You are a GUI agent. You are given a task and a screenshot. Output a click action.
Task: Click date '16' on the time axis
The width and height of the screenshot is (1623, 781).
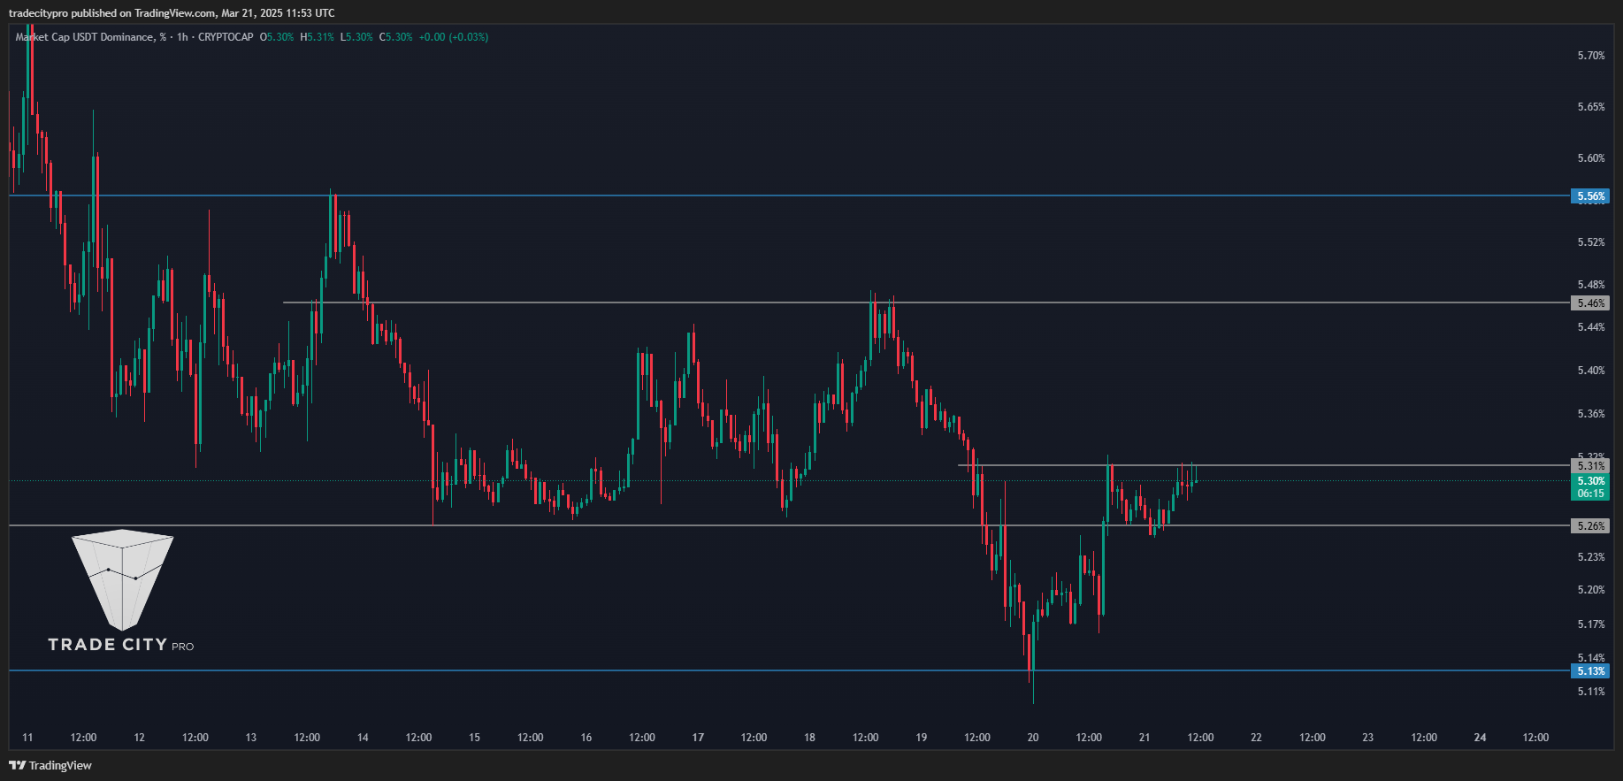586,738
